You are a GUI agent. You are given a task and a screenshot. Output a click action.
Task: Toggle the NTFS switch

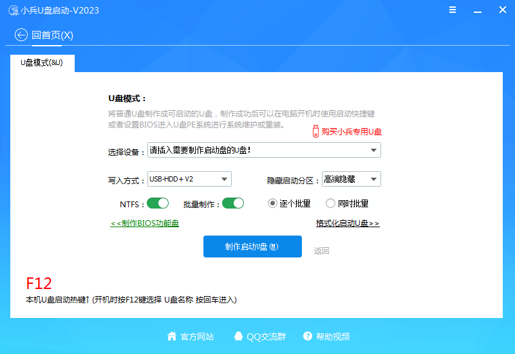tap(158, 203)
